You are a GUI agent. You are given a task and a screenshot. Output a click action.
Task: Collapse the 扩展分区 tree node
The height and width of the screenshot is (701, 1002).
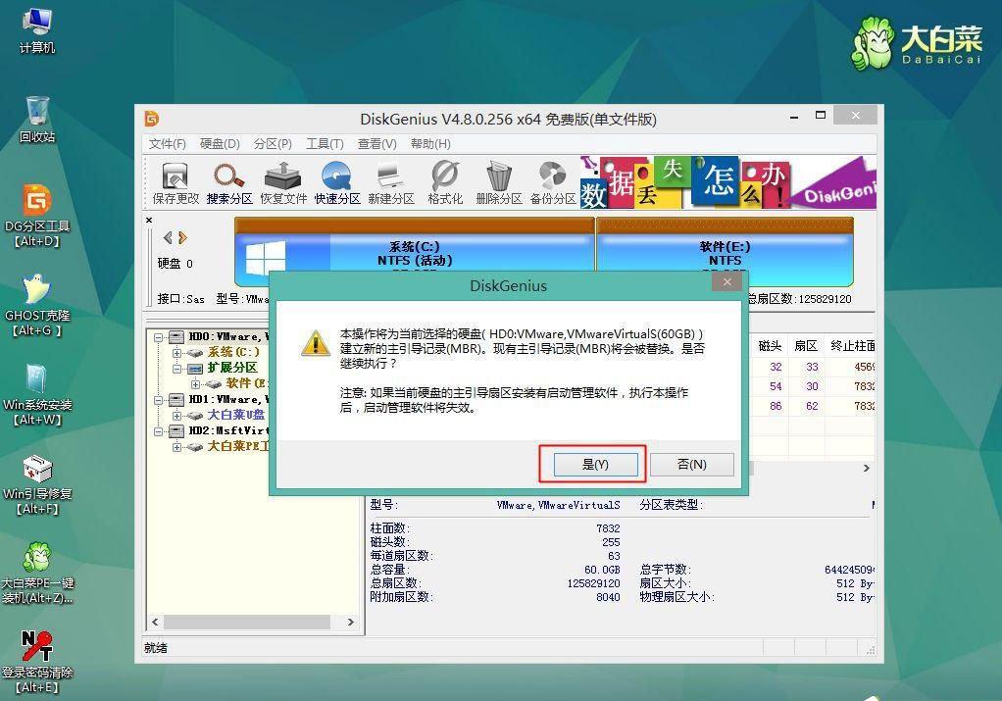[x=176, y=368]
